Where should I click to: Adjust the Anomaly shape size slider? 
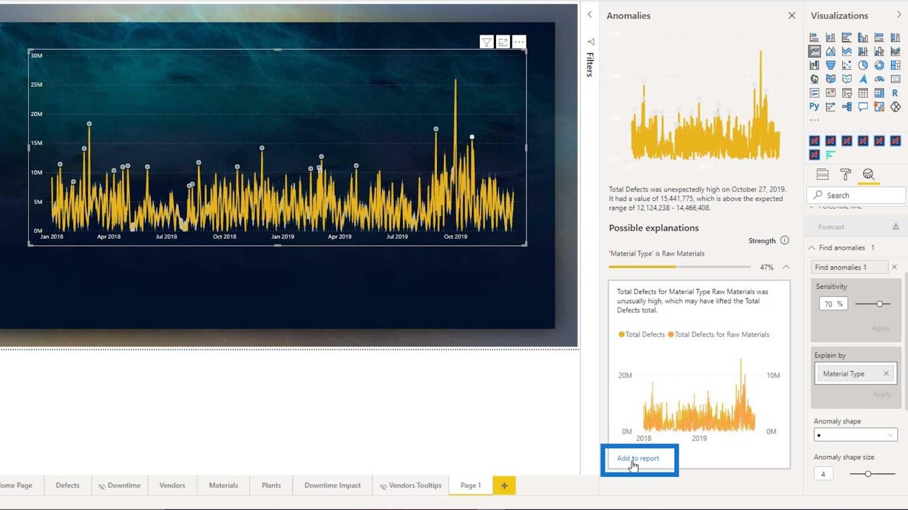pyautogui.click(x=868, y=474)
